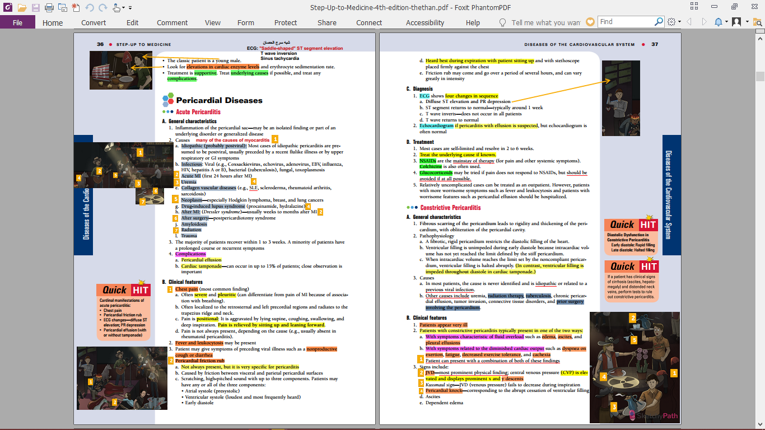
Task: Click the Quick HIT box about signs of cirrhosis
Action: 631,281
